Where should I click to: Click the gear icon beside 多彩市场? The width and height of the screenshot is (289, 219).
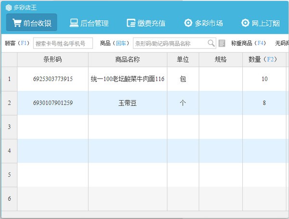(188, 23)
